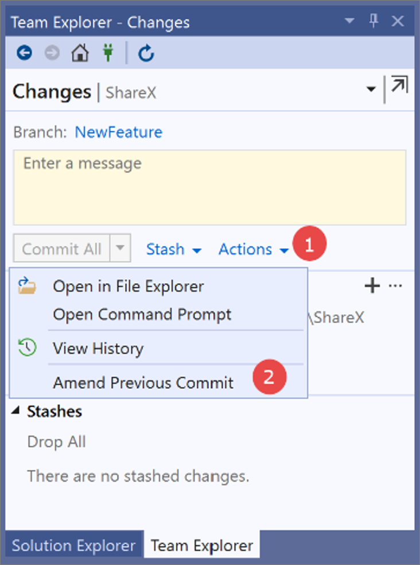The height and width of the screenshot is (565, 420).
Task: Select View History menu entry
Action: (98, 348)
